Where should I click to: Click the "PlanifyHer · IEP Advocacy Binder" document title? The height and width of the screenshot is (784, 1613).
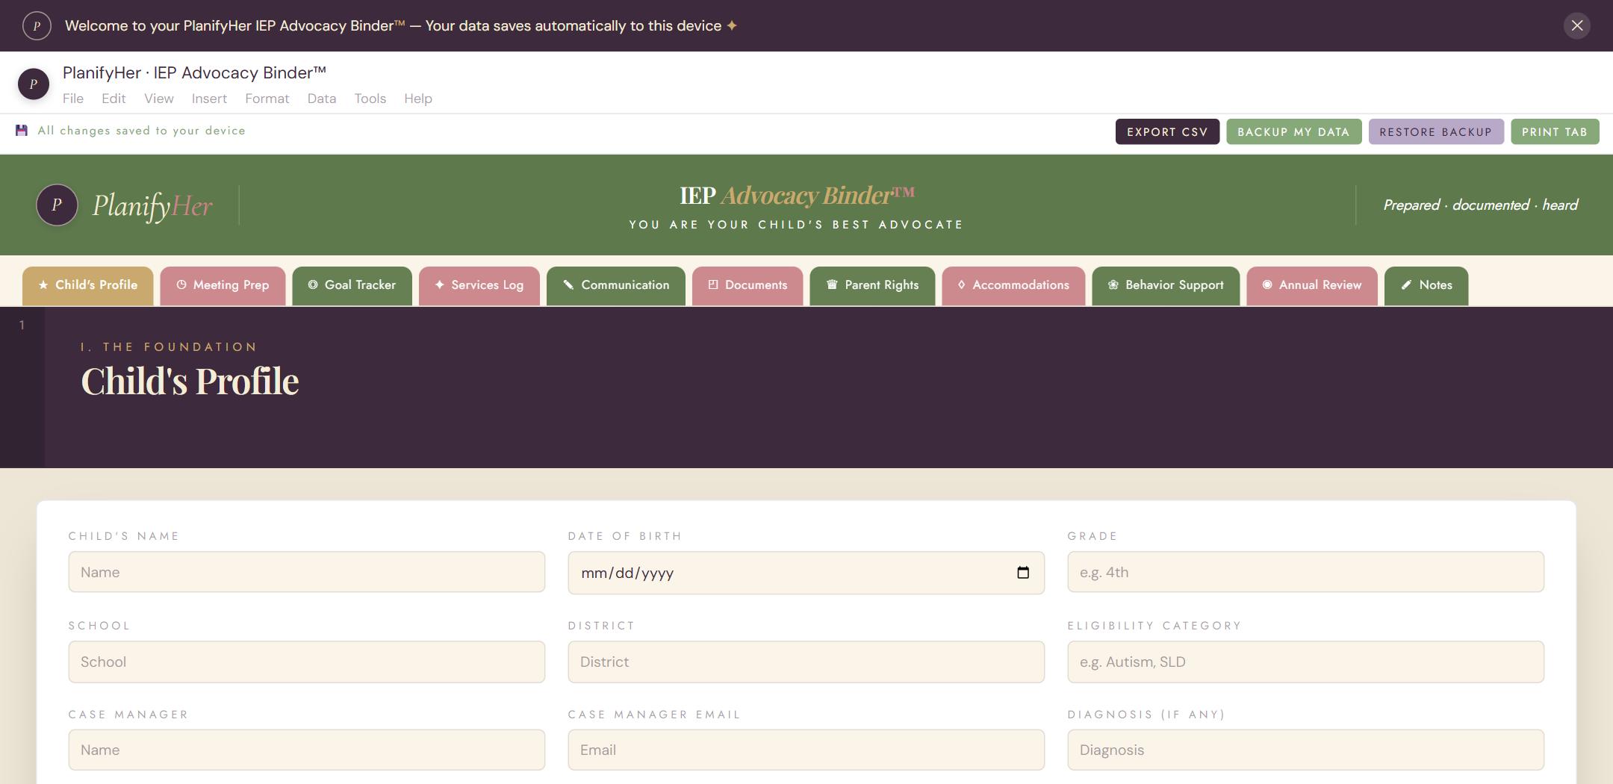[x=194, y=72]
